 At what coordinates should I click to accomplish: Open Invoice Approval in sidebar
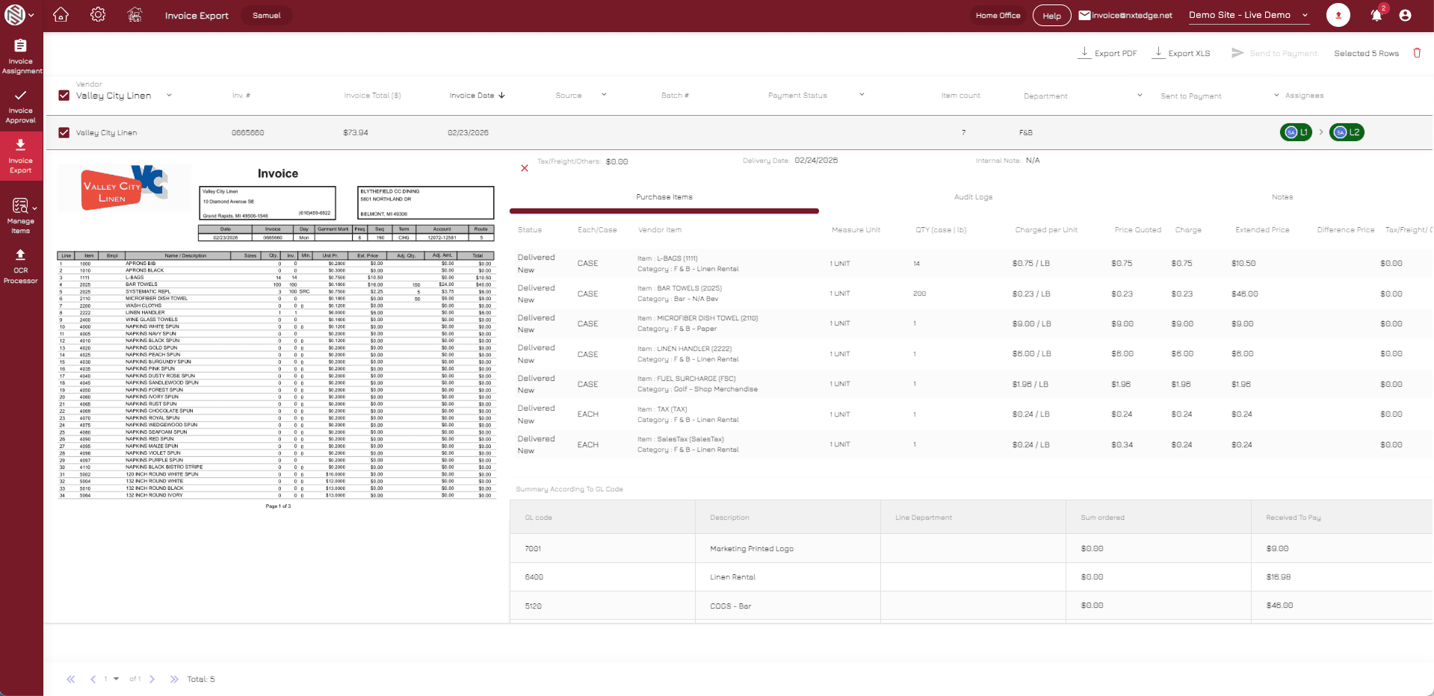point(21,107)
